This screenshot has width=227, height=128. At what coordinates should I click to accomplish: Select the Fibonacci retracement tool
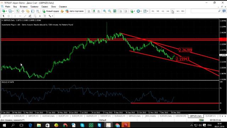click(35, 16)
